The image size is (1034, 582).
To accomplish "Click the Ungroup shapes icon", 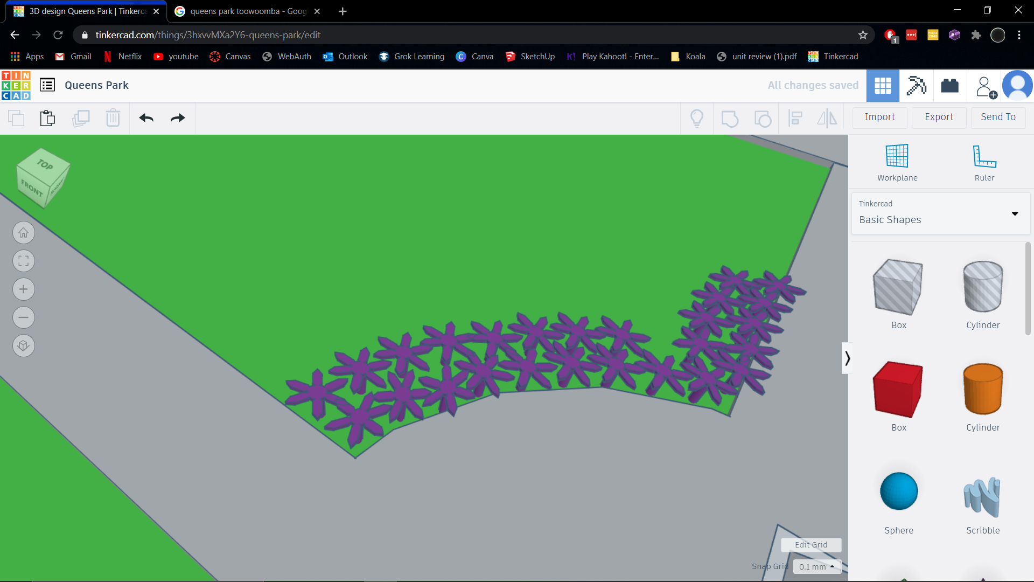I will point(763,118).
